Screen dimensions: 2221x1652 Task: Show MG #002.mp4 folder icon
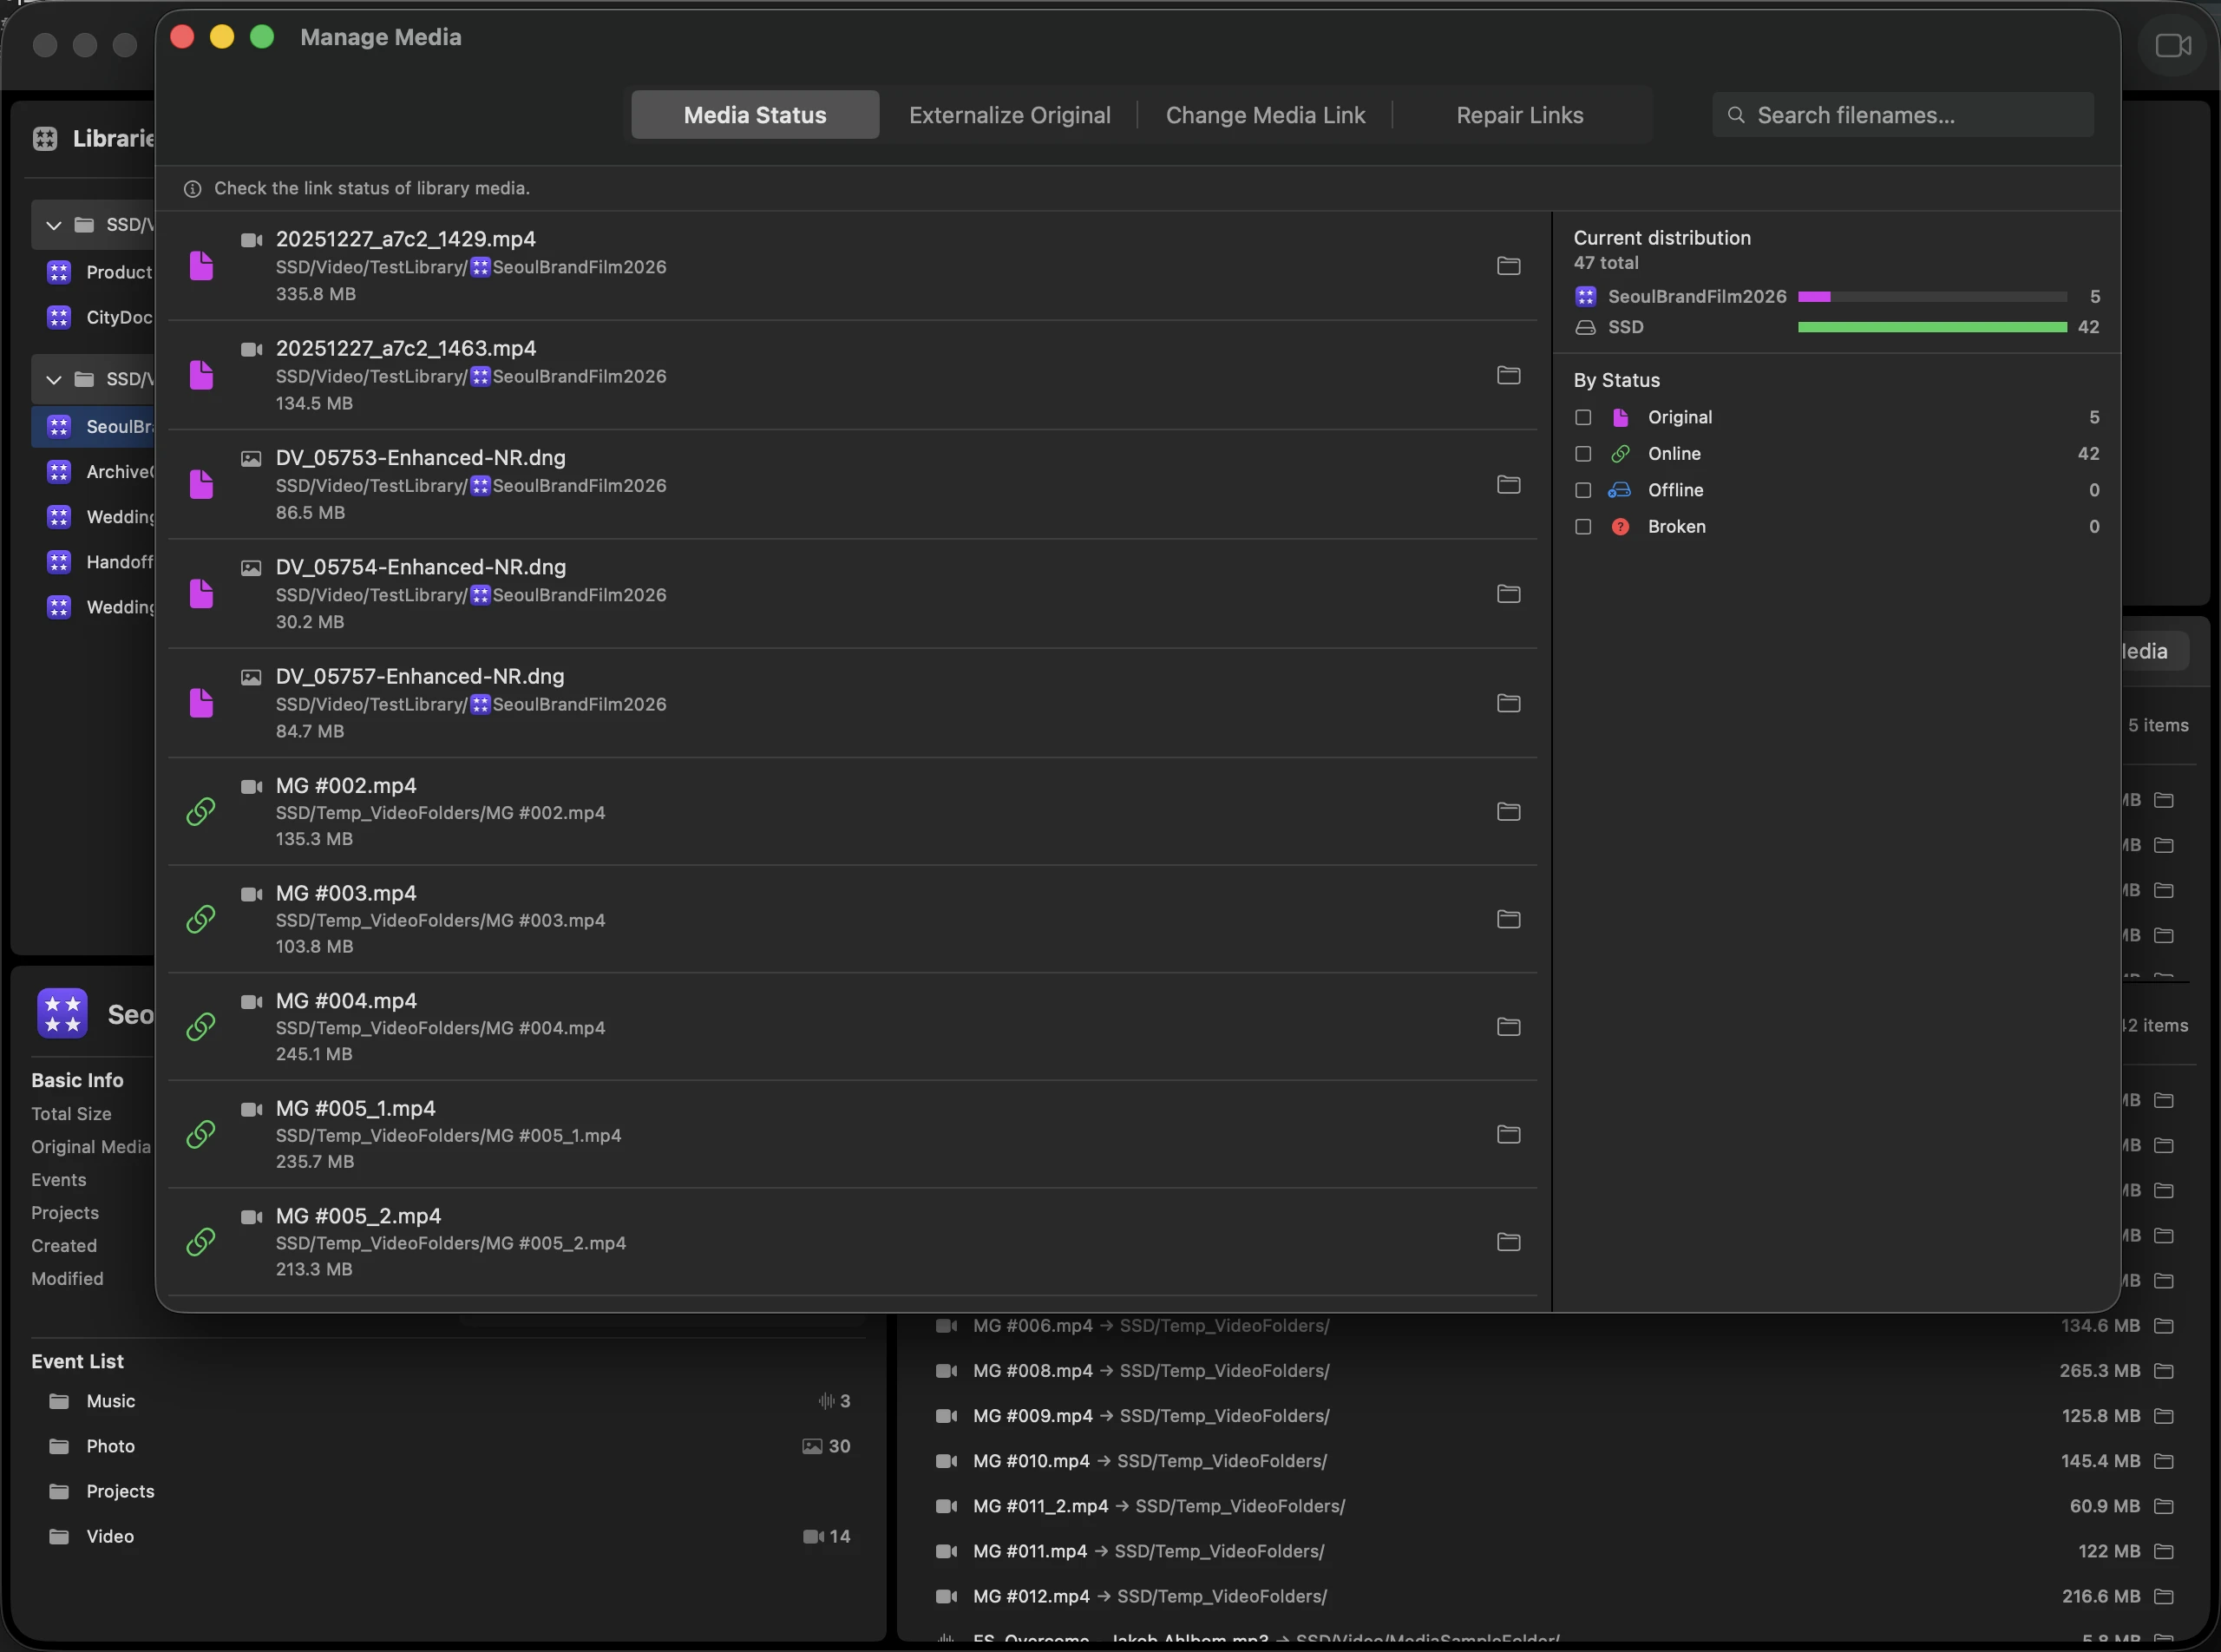1508,811
